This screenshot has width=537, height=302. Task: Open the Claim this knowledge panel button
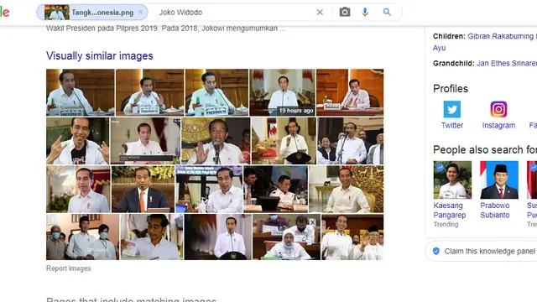[481, 251]
